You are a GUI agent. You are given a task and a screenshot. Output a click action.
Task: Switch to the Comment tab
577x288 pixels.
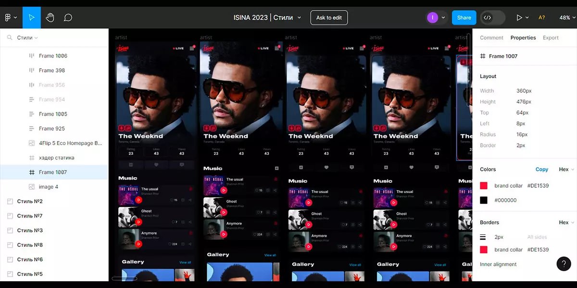coord(491,37)
